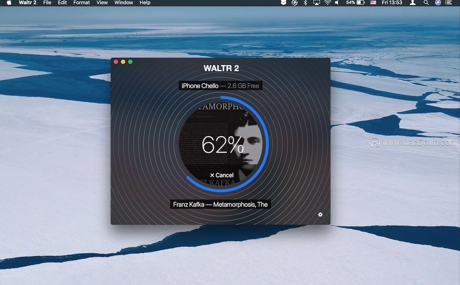Image resolution: width=460 pixels, height=285 pixels.
Task: Click the iPhone Chello device label
Action: tap(220, 86)
